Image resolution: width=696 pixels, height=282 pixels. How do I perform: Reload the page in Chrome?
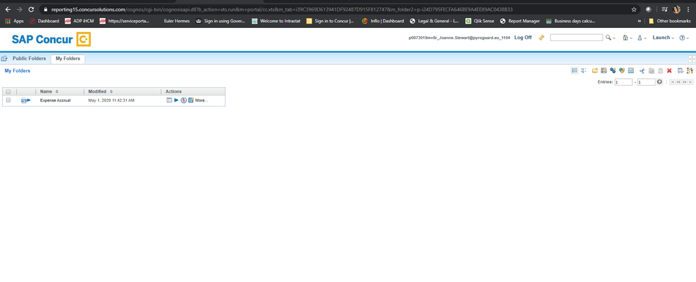[x=31, y=9]
